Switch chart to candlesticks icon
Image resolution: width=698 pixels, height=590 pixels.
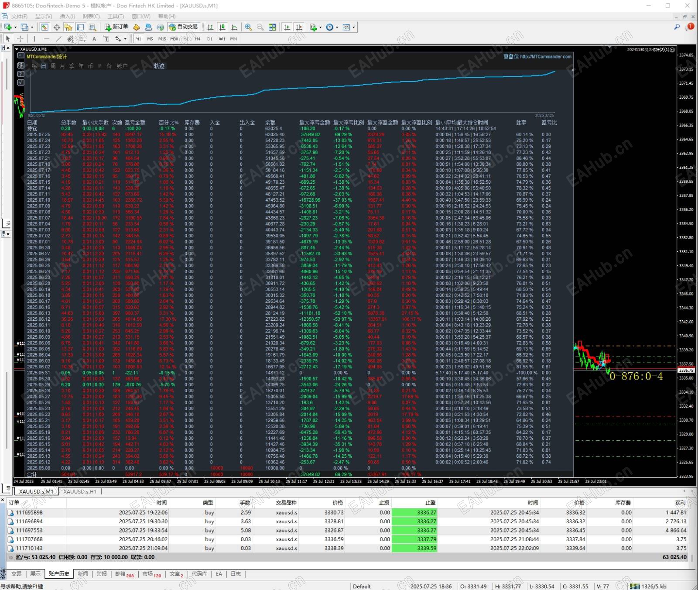222,27
